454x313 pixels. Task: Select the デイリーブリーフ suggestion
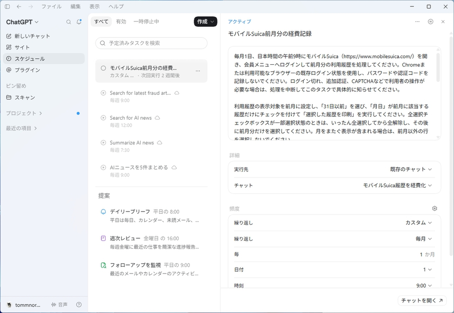(151, 216)
